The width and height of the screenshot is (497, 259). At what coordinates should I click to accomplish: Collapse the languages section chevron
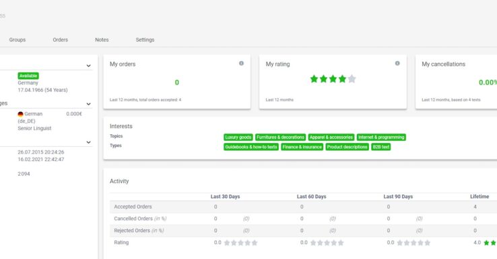88,104
